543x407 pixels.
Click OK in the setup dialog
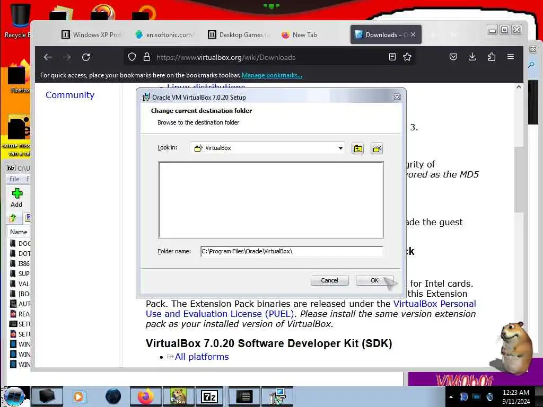point(374,280)
